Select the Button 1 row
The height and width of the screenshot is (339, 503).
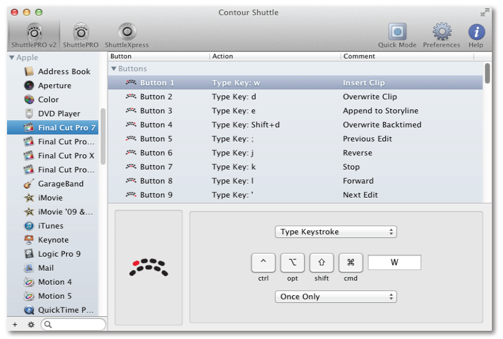tap(295, 83)
